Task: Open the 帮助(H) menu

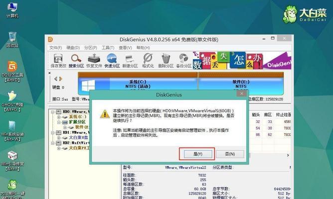Action: [x=143, y=48]
